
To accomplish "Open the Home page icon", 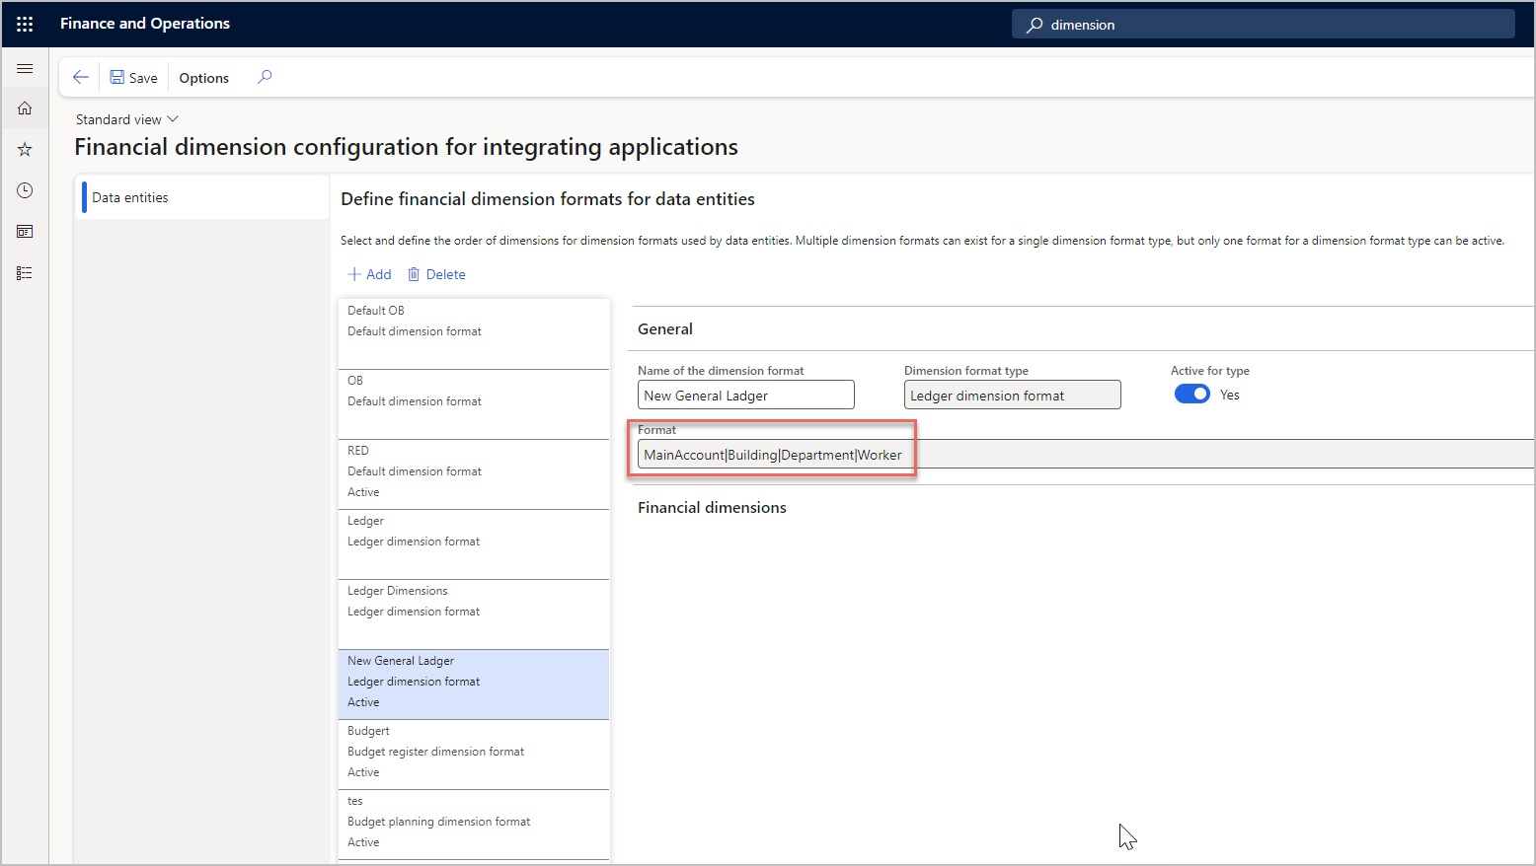I will [x=25, y=108].
